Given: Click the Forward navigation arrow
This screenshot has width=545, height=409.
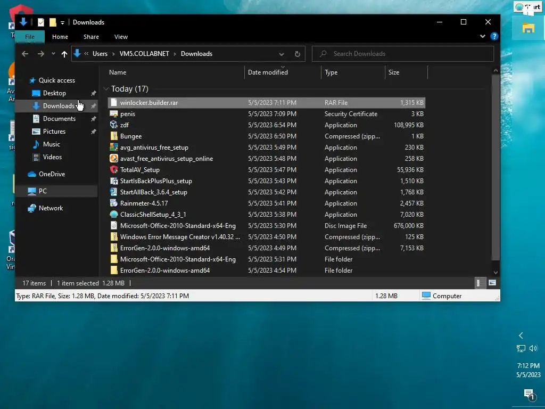Looking at the screenshot, I should [40, 54].
